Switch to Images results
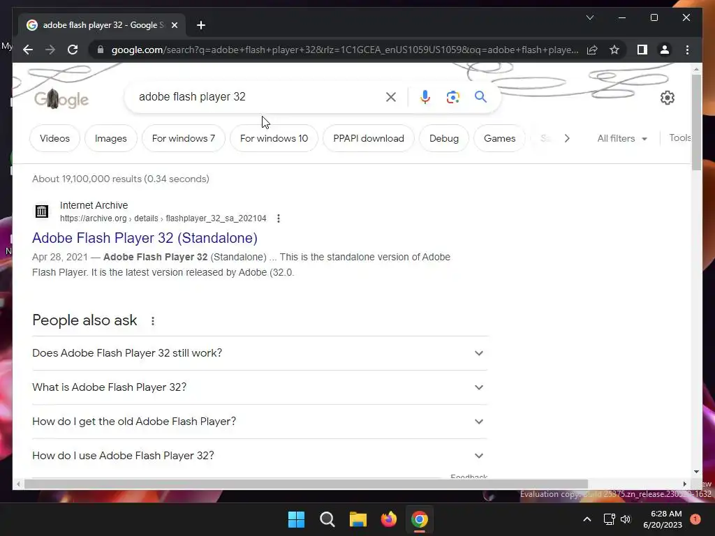Image resolution: width=715 pixels, height=536 pixels. click(x=111, y=139)
